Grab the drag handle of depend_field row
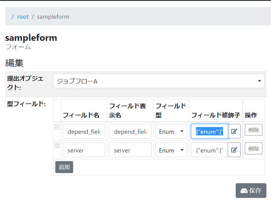 [x=57, y=127]
